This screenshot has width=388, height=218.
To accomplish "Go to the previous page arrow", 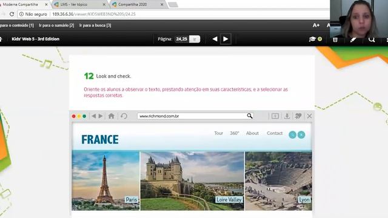I will tap(215, 39).
